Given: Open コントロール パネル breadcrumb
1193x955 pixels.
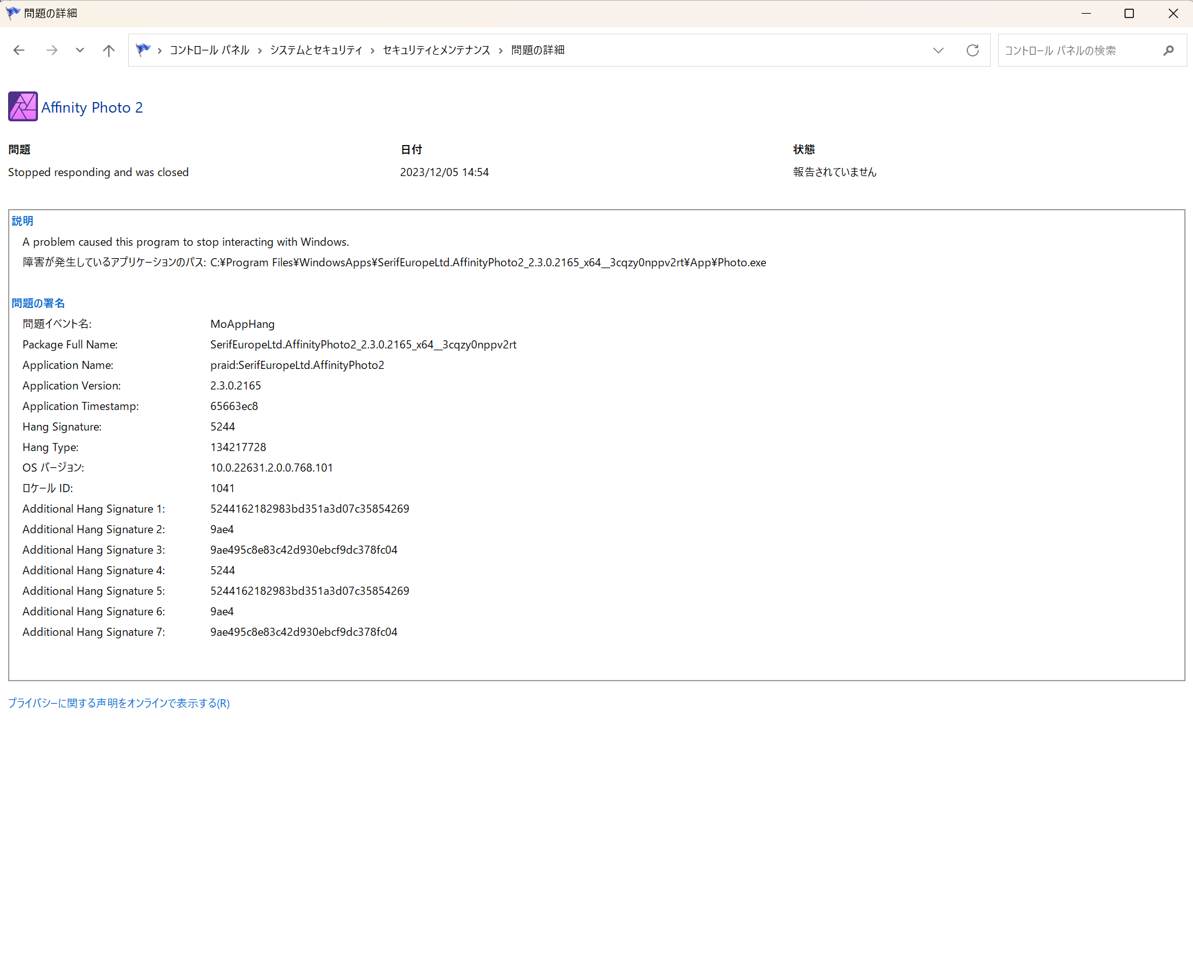Looking at the screenshot, I should pyautogui.click(x=209, y=50).
